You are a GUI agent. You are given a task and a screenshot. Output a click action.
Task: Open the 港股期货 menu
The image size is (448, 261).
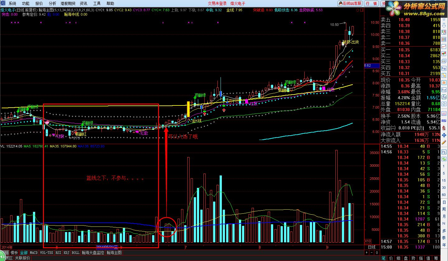(68, 3)
